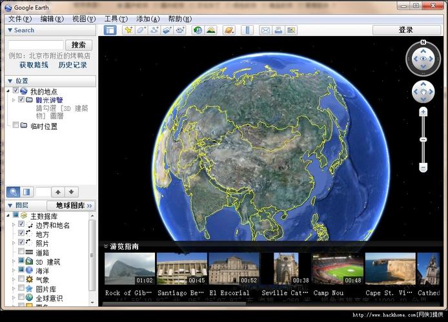Select the View in Google Maps icon
The width and height of the screenshot is (448, 322).
click(291, 30)
